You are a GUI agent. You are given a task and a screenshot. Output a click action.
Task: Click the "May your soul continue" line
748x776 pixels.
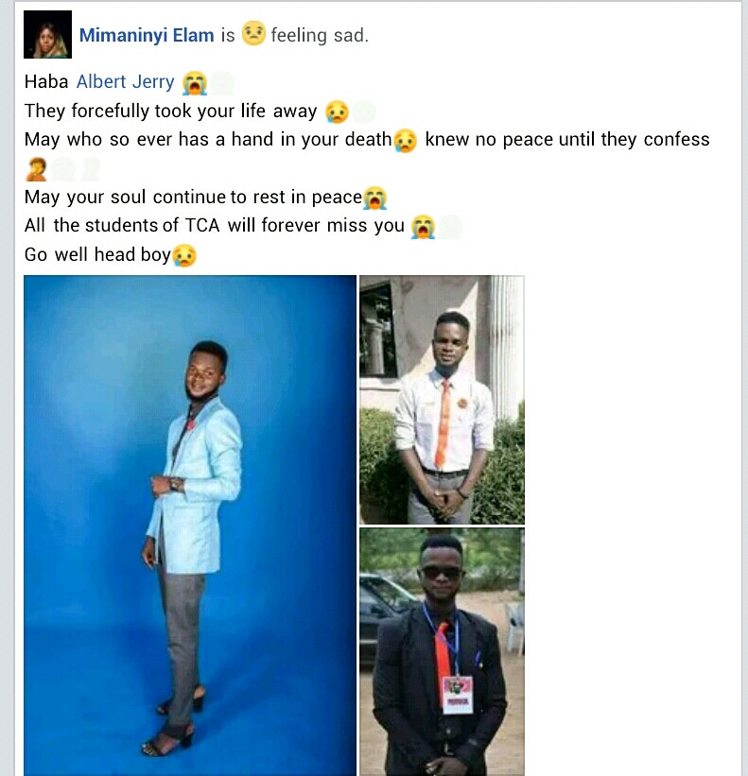193,197
